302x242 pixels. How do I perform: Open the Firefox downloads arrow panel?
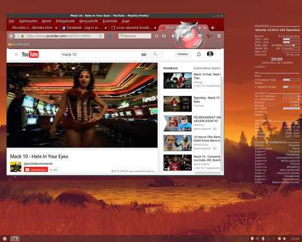173,36
